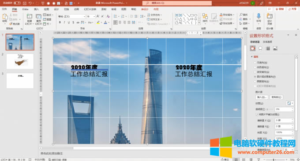The width and height of the screenshot is (300, 161).
Task: Open the 插入 (Insert) ribbon tab
Action: tap(36, 9)
